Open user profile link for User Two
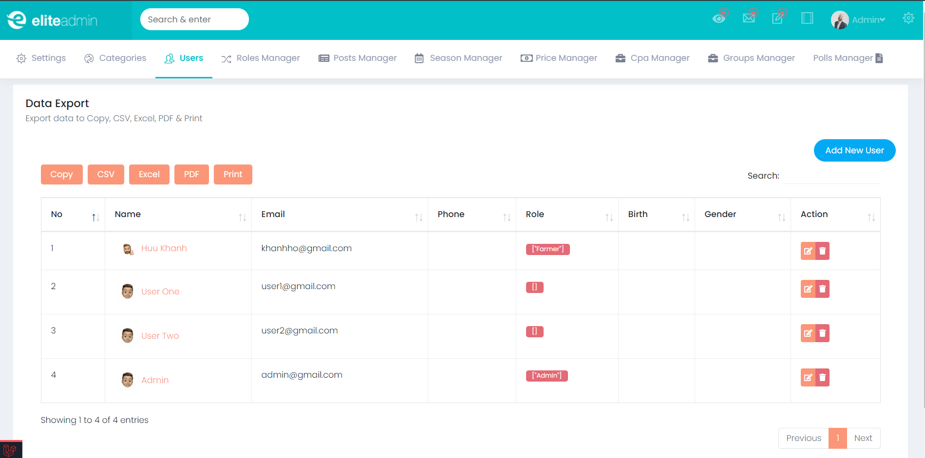The width and height of the screenshot is (925, 458). 160,335
